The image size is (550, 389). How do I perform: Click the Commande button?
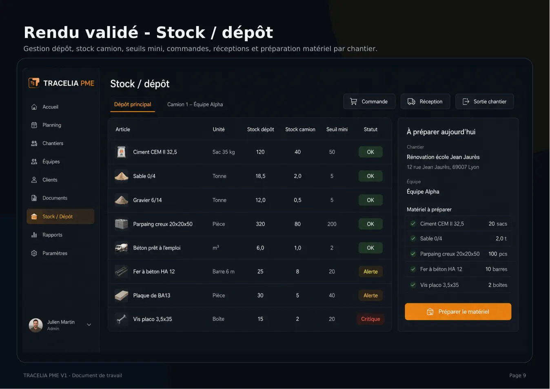[x=369, y=102]
